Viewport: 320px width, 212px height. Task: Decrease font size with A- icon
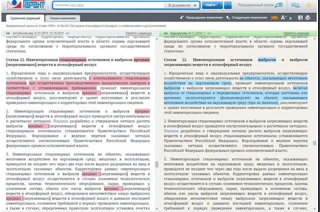coord(291,18)
